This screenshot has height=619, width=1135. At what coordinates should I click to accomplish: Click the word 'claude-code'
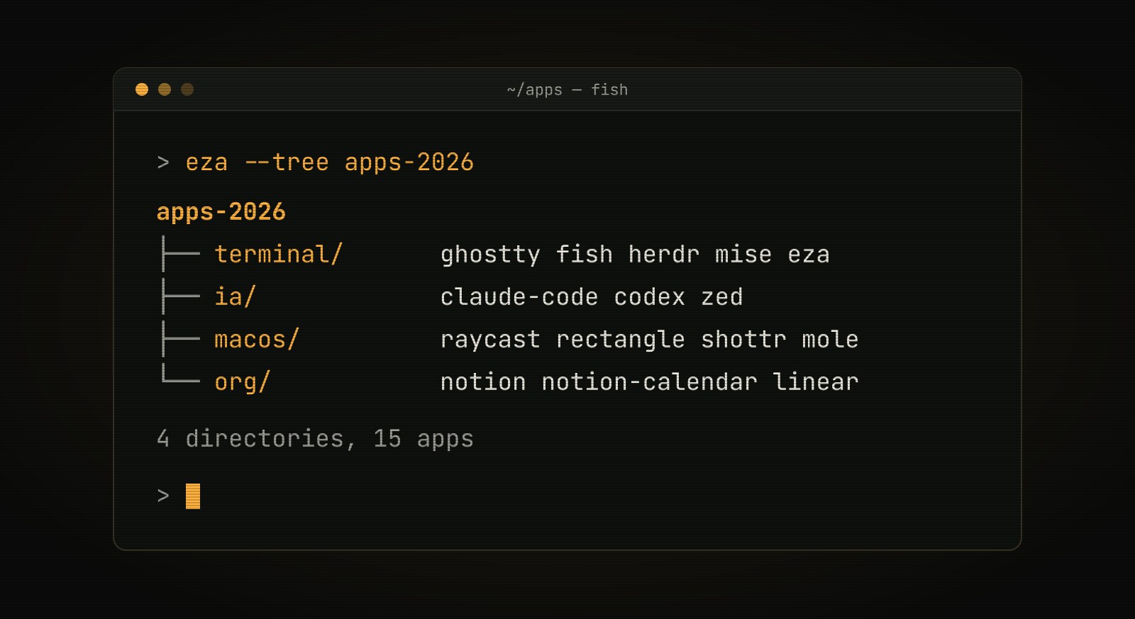click(x=519, y=296)
